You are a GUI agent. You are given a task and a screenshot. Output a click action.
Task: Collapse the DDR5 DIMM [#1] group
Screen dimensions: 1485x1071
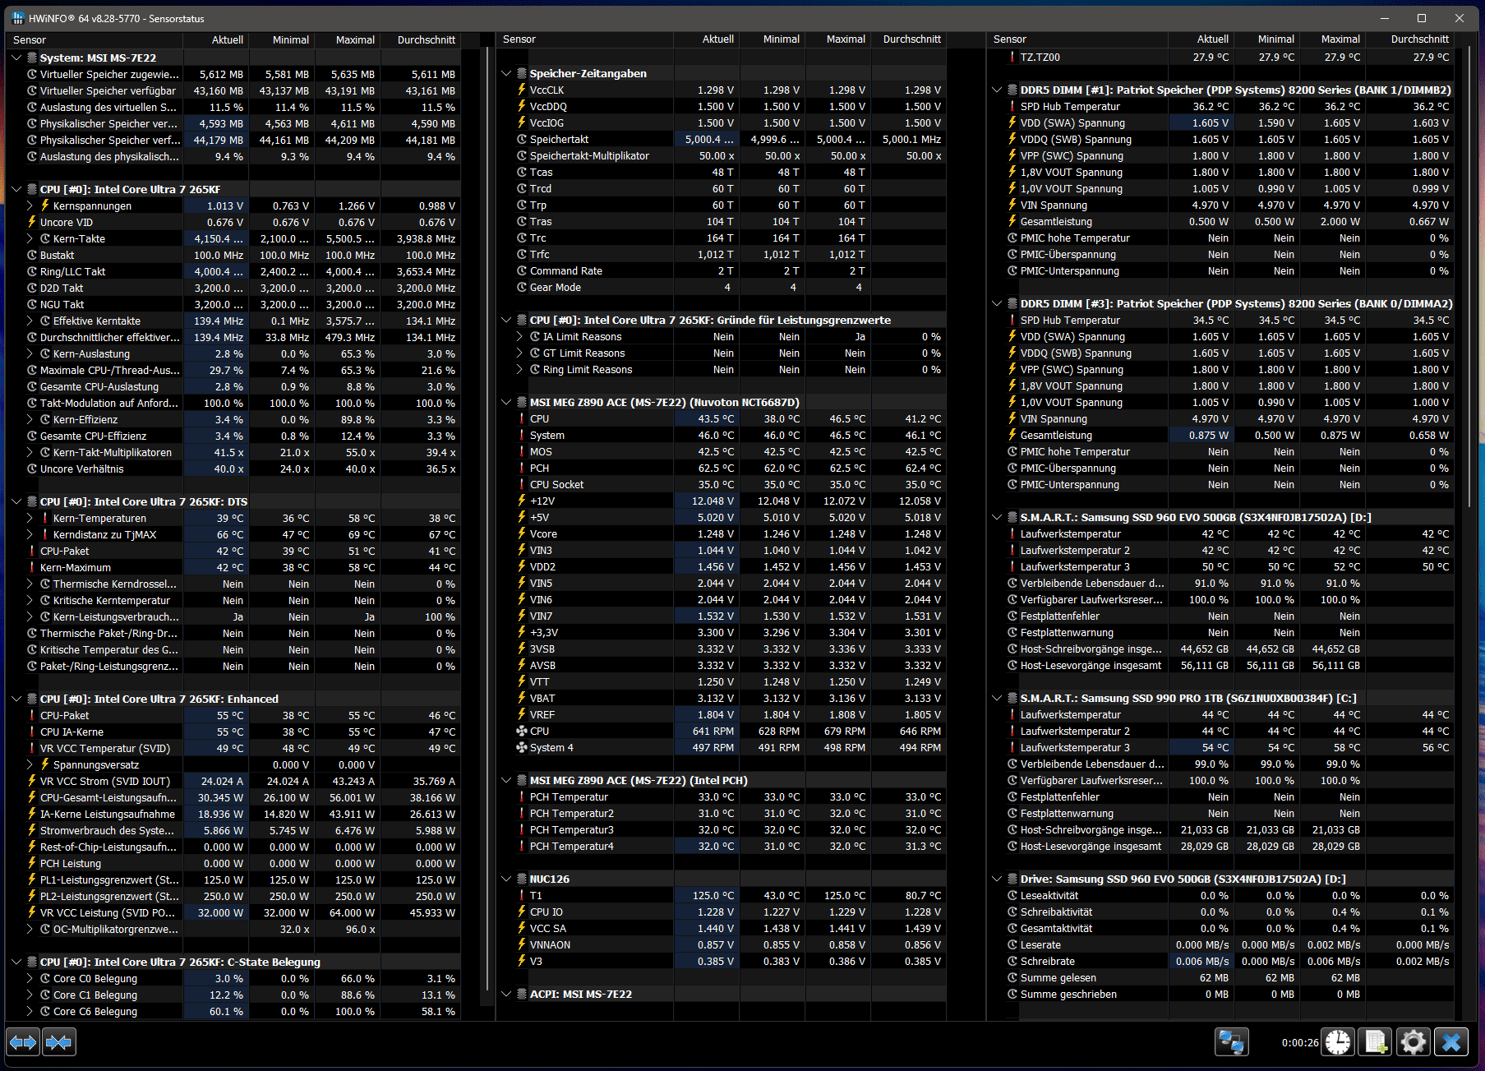tap(997, 90)
